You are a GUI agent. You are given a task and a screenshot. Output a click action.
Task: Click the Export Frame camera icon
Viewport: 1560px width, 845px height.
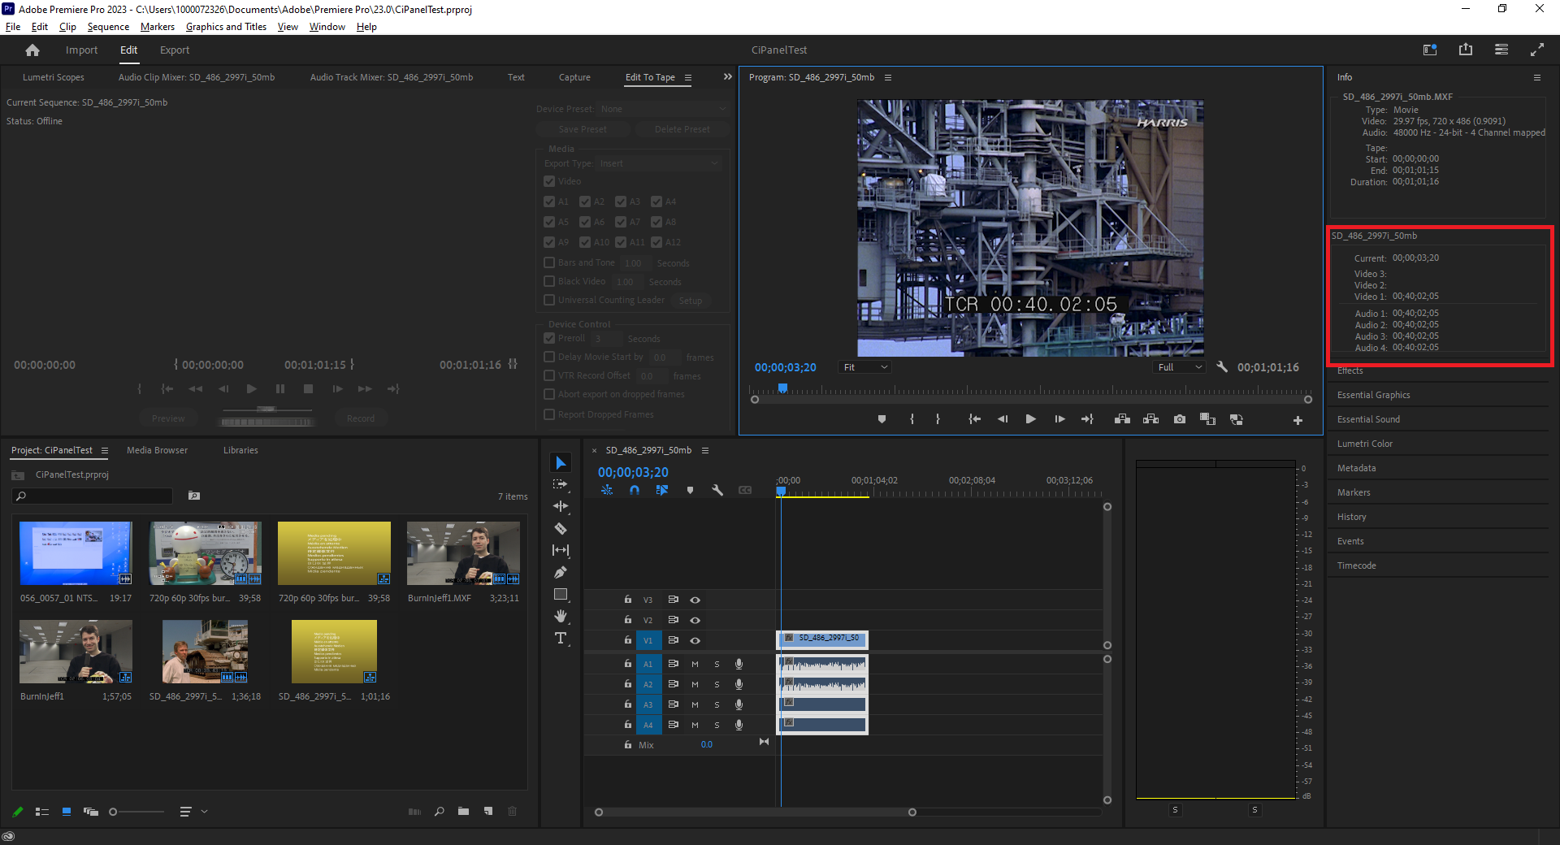click(x=1180, y=419)
